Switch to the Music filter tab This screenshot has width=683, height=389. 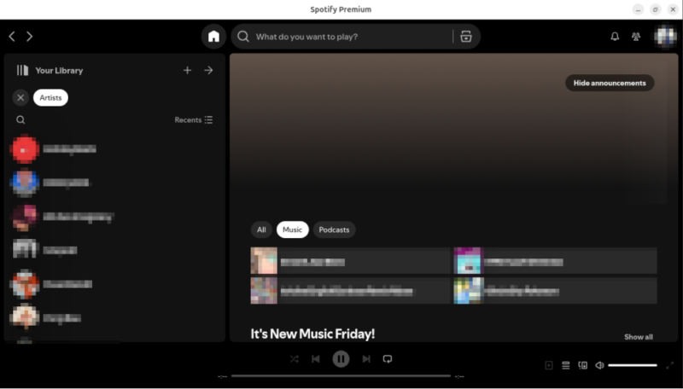click(x=292, y=229)
